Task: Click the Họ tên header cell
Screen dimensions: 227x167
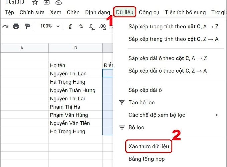Action: [75, 65]
